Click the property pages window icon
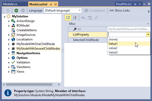Image resolution: width=152 pixels, height=101 pixels. [x=90, y=18]
